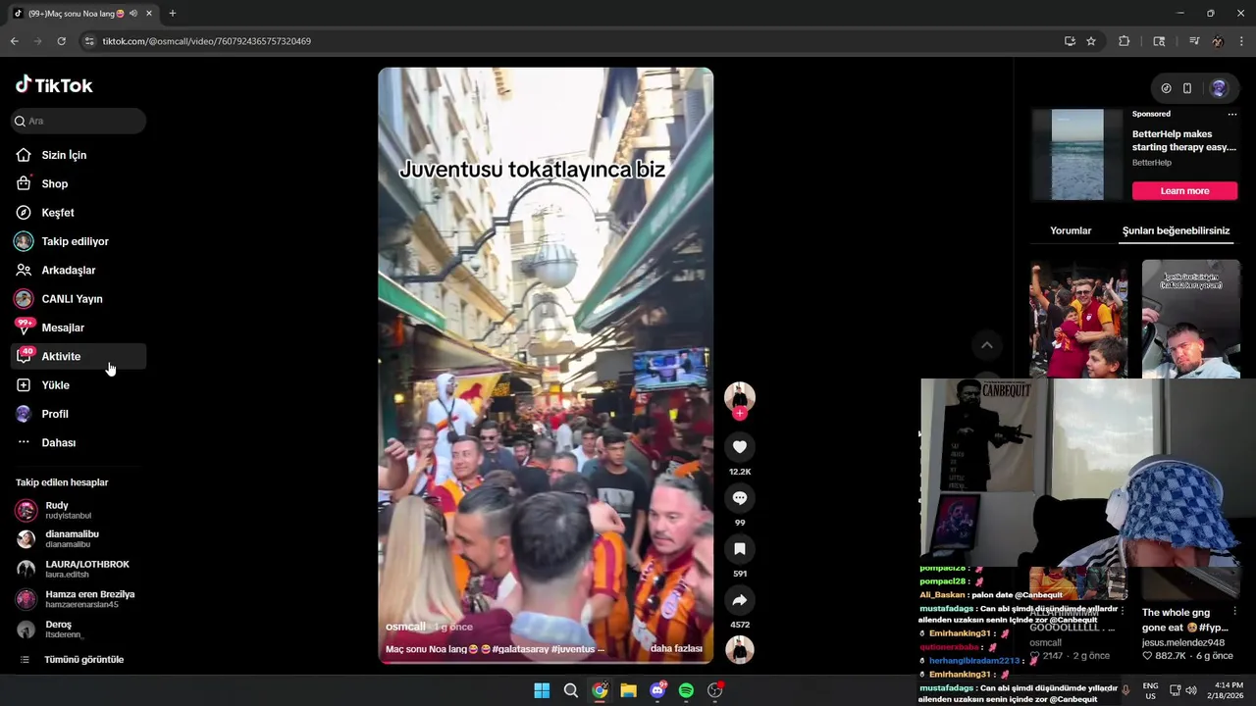The width and height of the screenshot is (1256, 706).
Task: Share the video with arrow icon
Action: point(740,600)
